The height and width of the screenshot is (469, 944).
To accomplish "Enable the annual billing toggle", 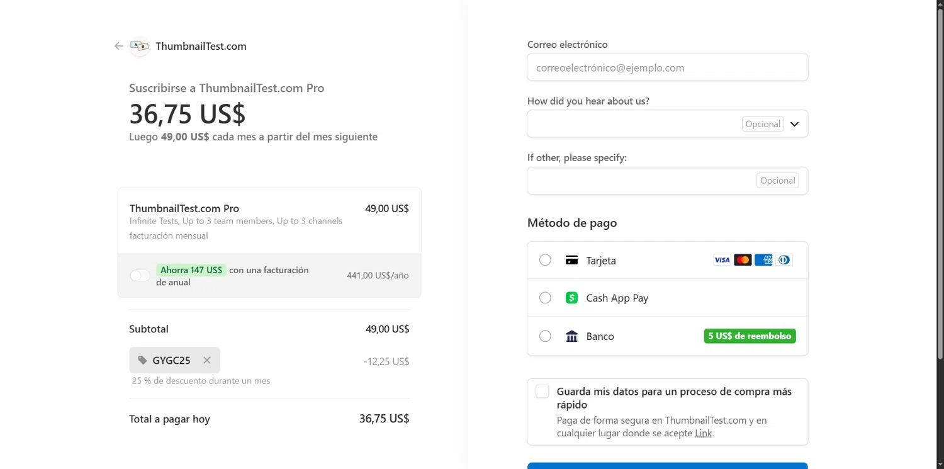I will tap(140, 276).
